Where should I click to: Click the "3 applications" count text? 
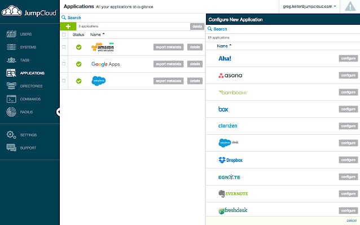pos(89,27)
